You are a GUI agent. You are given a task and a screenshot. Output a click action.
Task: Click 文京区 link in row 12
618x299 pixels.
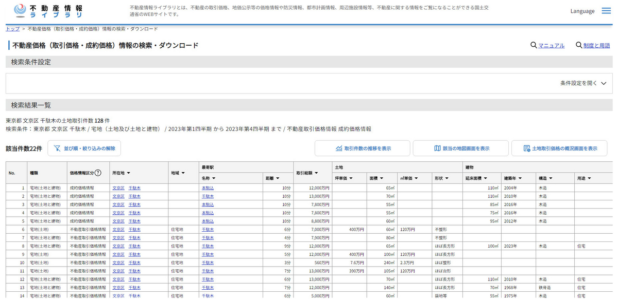tap(118, 279)
